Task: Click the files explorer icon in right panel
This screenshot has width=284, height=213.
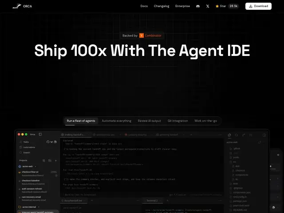Action: [229, 135]
